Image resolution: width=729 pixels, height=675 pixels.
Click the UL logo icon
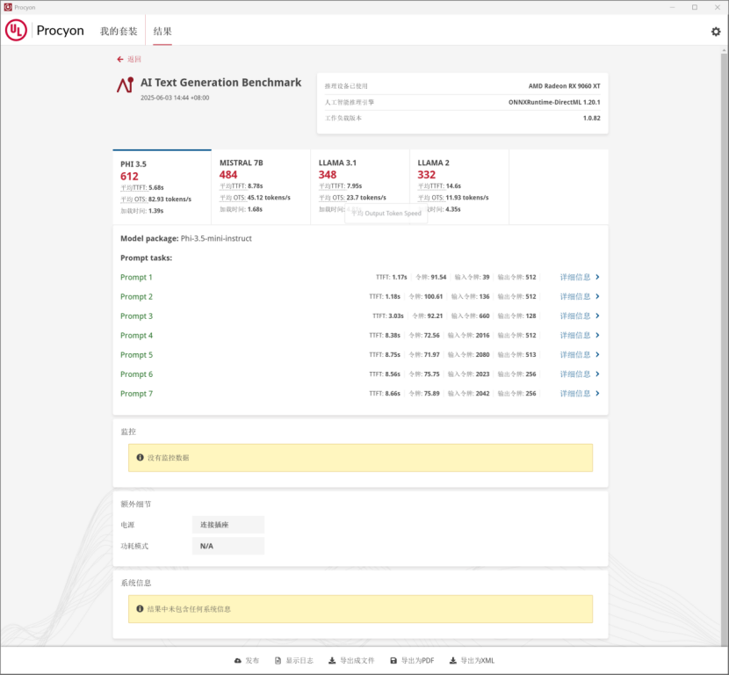pyautogui.click(x=16, y=30)
